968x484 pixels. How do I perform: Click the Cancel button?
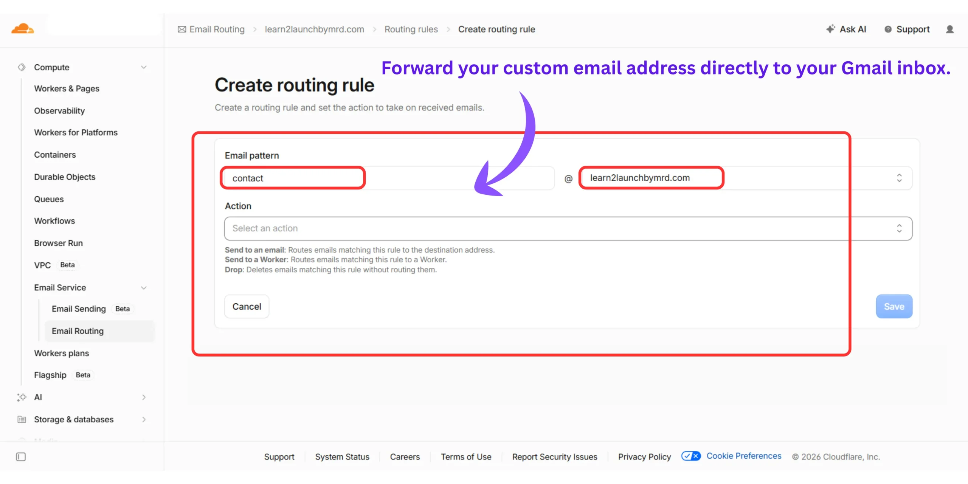(x=247, y=307)
